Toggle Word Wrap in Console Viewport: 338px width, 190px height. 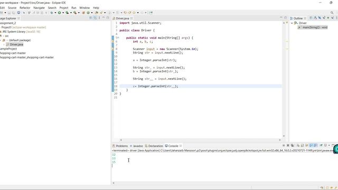(306, 146)
